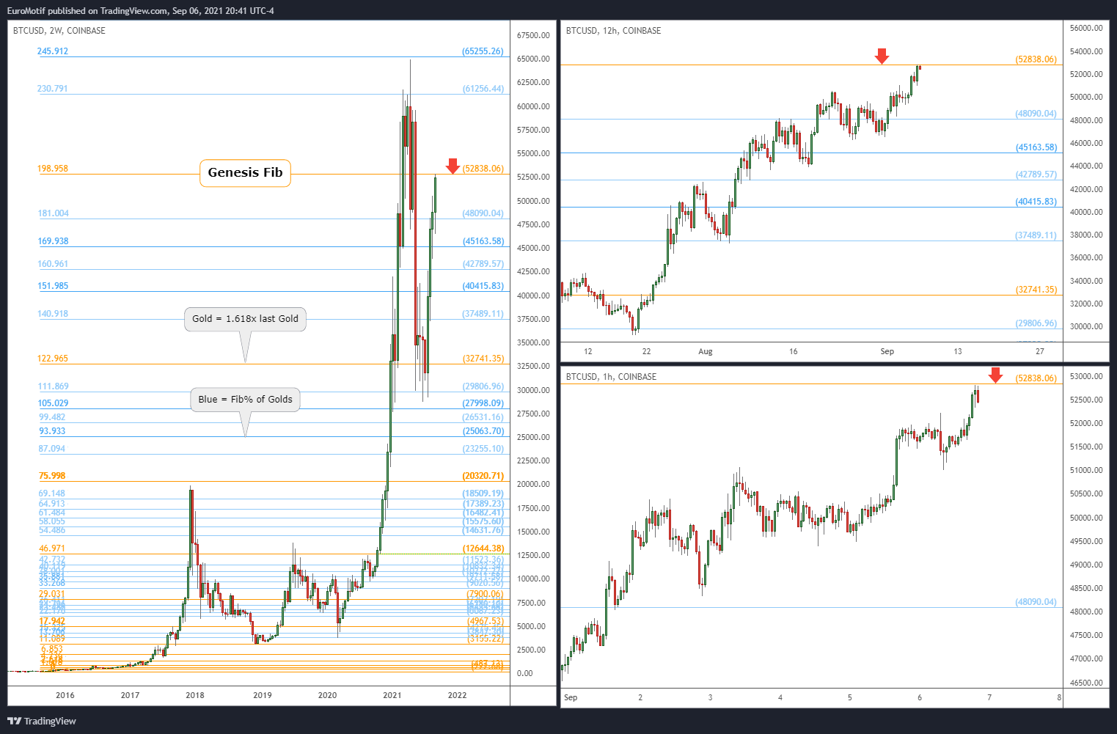
Task: Click the (20320.71) price label
Action: (x=483, y=476)
